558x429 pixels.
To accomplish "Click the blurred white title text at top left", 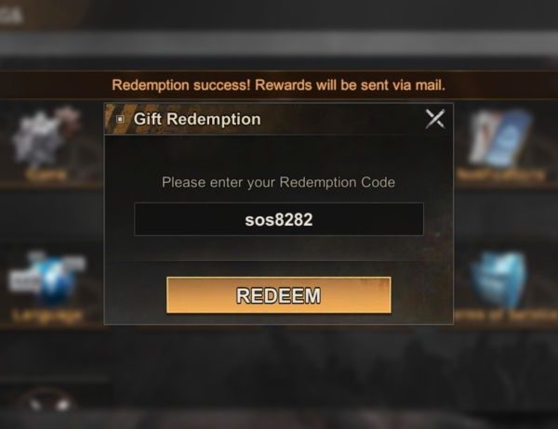I will click(10, 15).
